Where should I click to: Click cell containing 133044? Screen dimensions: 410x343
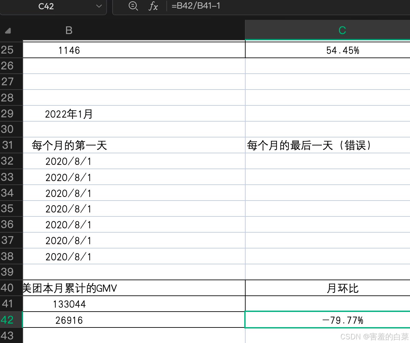coord(134,304)
